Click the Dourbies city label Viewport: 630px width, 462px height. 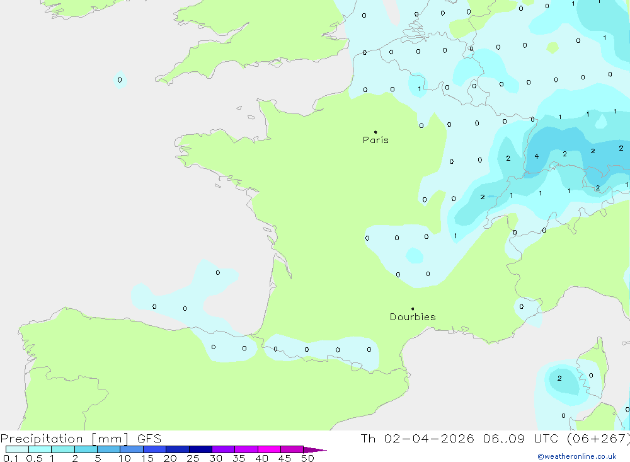pyautogui.click(x=413, y=317)
